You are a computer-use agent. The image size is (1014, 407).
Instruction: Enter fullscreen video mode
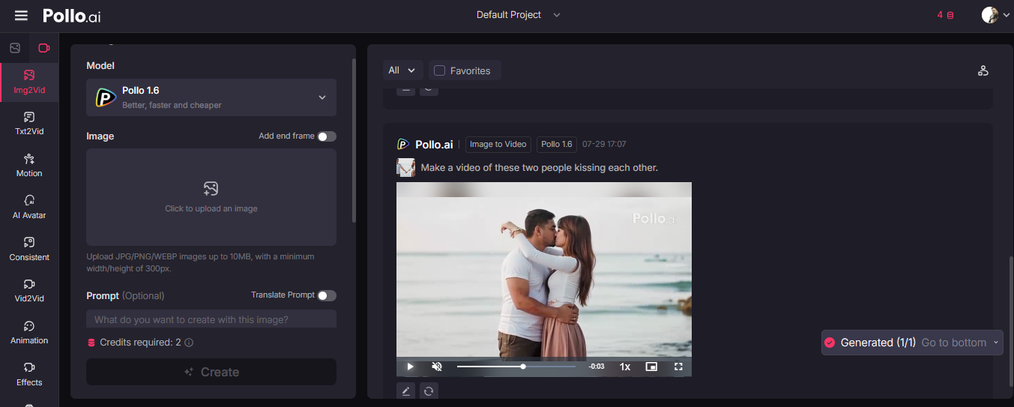pyautogui.click(x=678, y=367)
